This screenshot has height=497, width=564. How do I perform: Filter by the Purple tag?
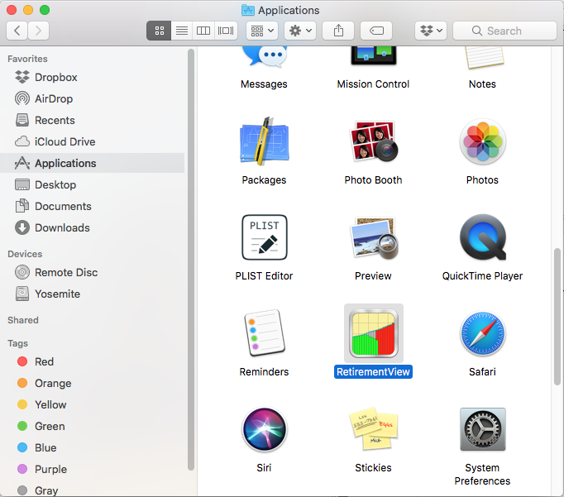(93, 469)
